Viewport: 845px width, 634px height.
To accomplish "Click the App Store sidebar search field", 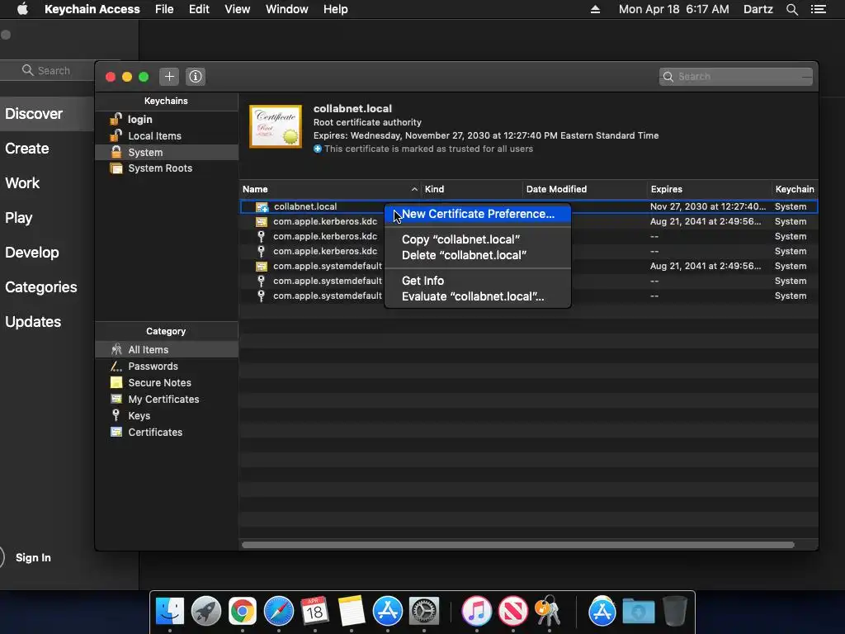I will (x=47, y=71).
